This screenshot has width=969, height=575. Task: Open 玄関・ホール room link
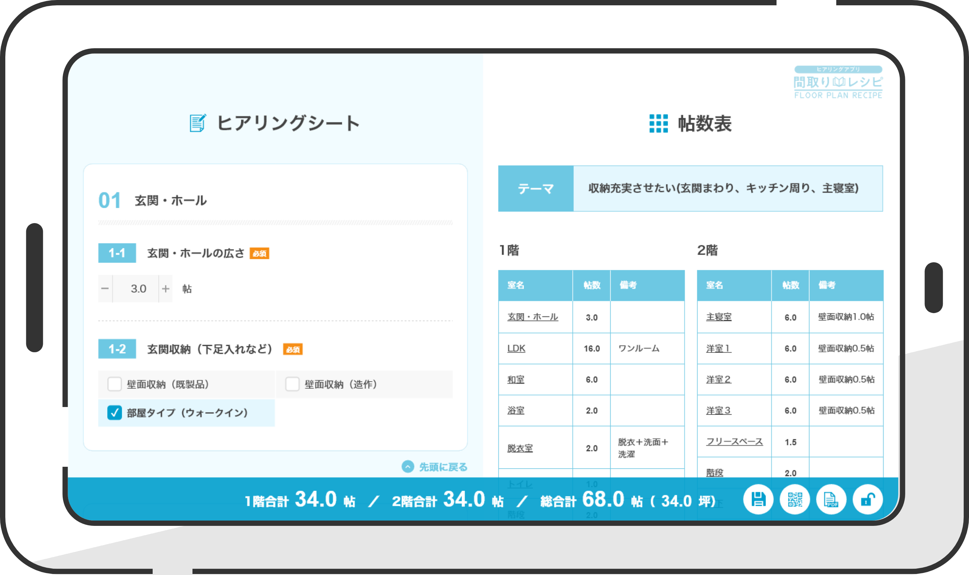[x=533, y=317]
